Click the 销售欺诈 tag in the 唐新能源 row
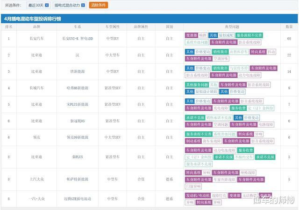The height and width of the screenshot is (210, 299). (220, 68)
